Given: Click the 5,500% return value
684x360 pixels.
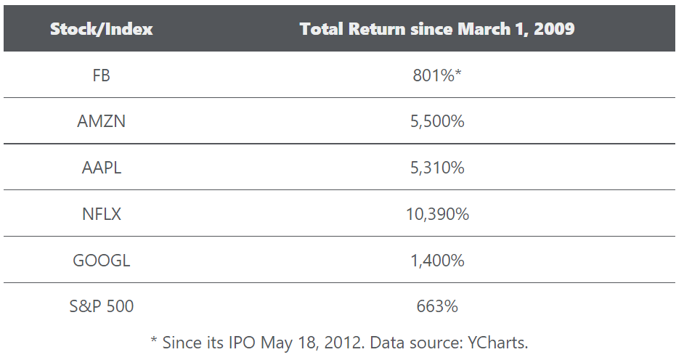Looking at the screenshot, I should pyautogui.click(x=437, y=121).
